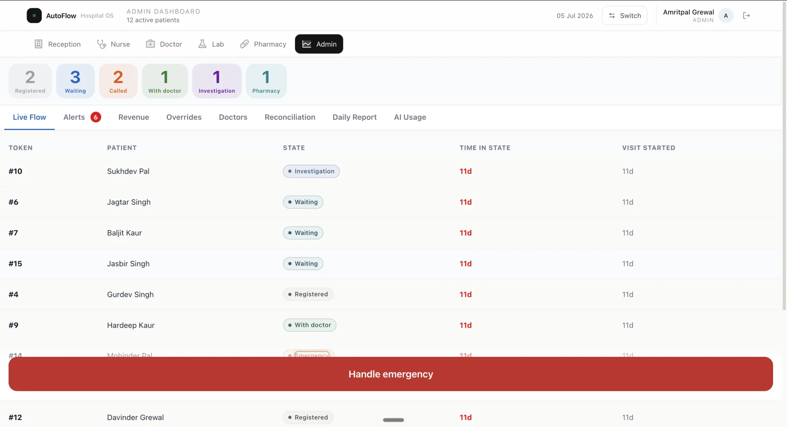Click token #10
This screenshot has width=787, height=427.
pyautogui.click(x=15, y=171)
